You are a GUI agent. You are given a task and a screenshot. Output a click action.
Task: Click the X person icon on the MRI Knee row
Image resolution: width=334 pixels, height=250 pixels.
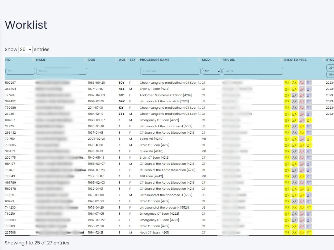[295, 176]
